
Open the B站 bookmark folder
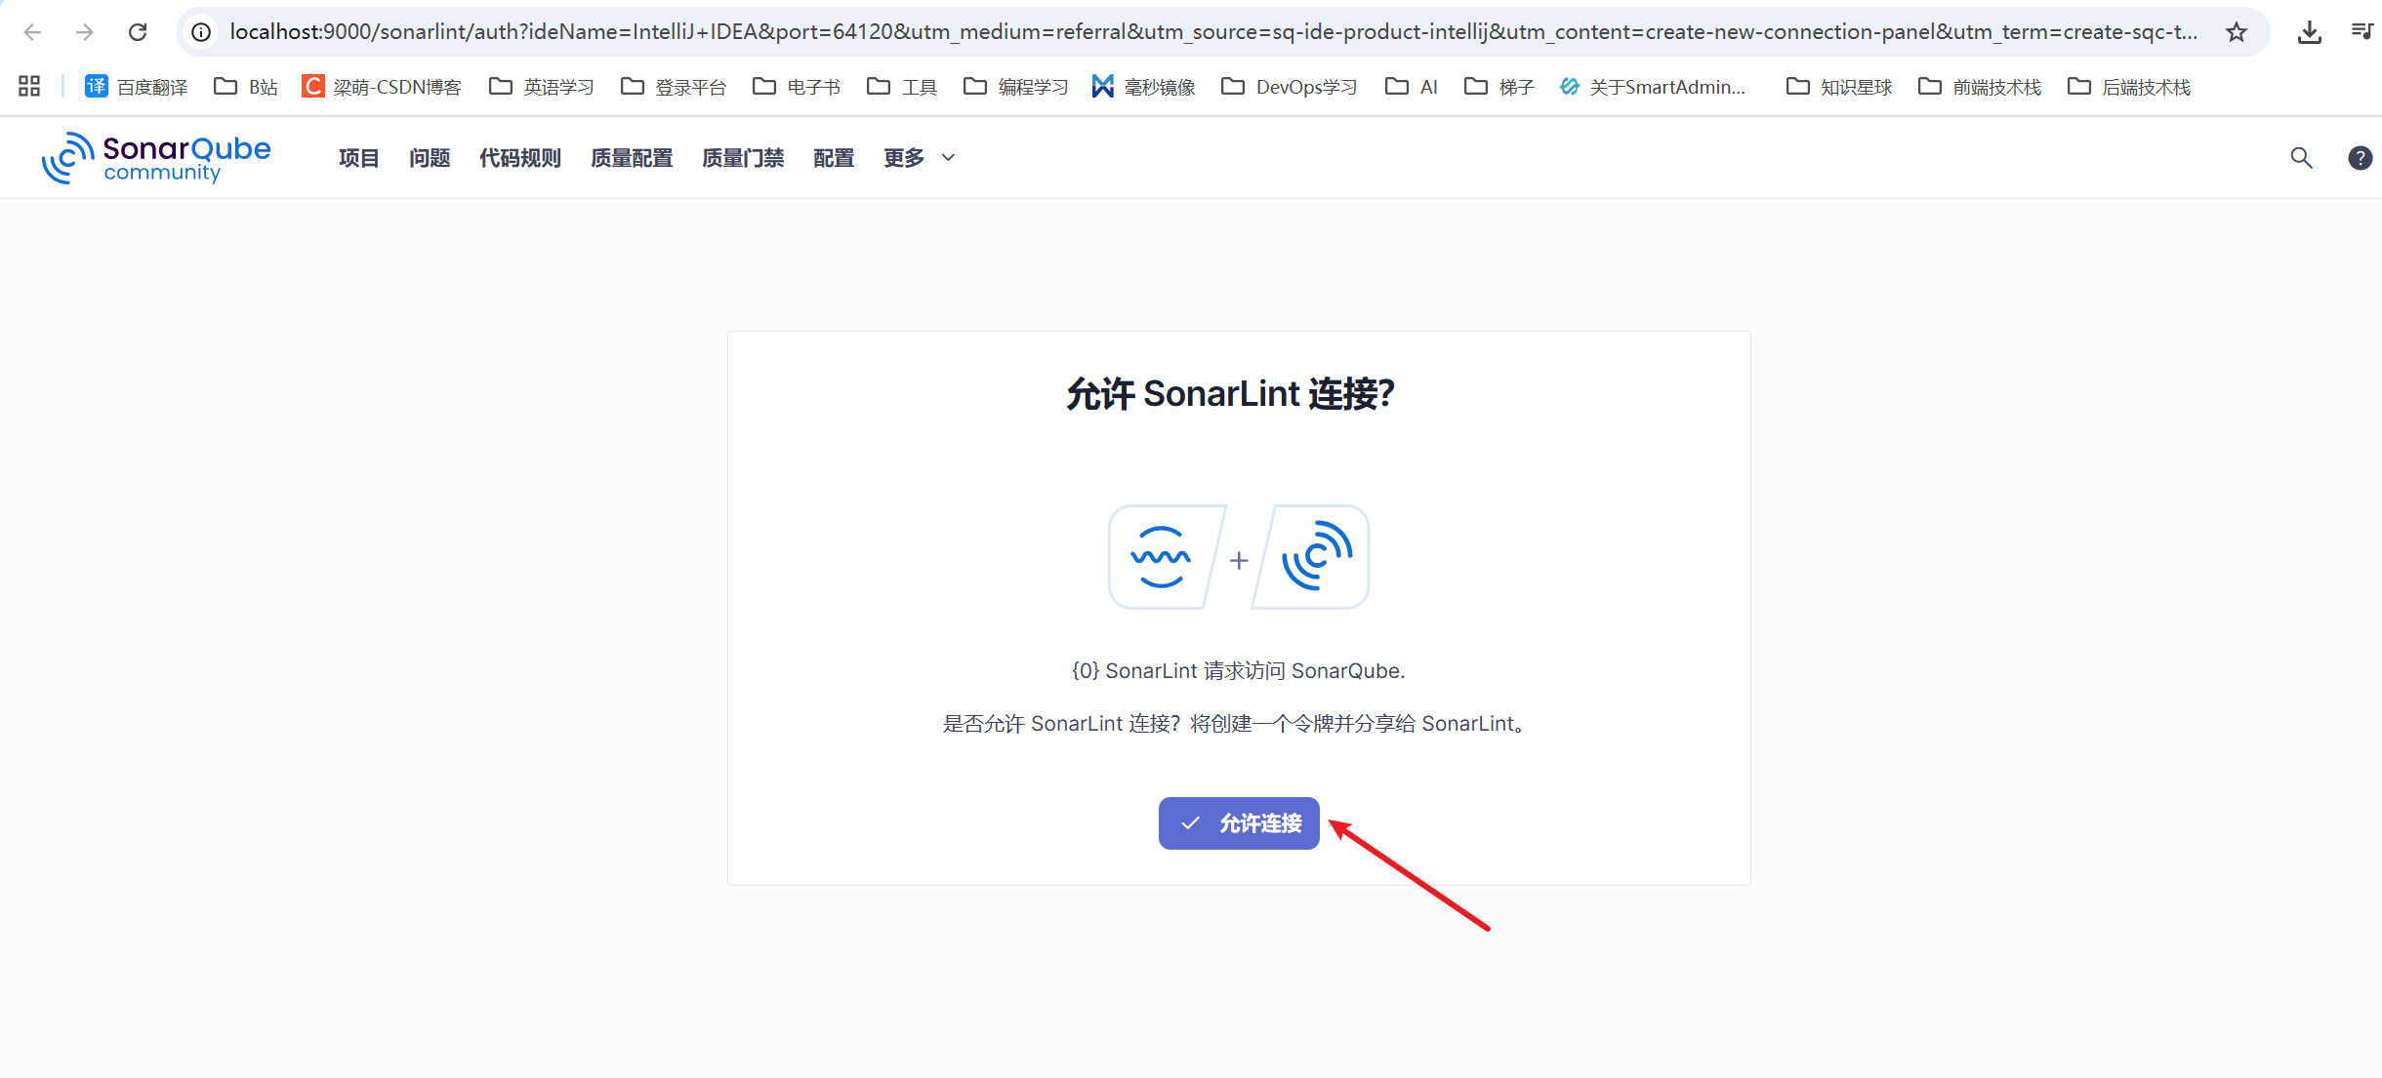coord(246,87)
